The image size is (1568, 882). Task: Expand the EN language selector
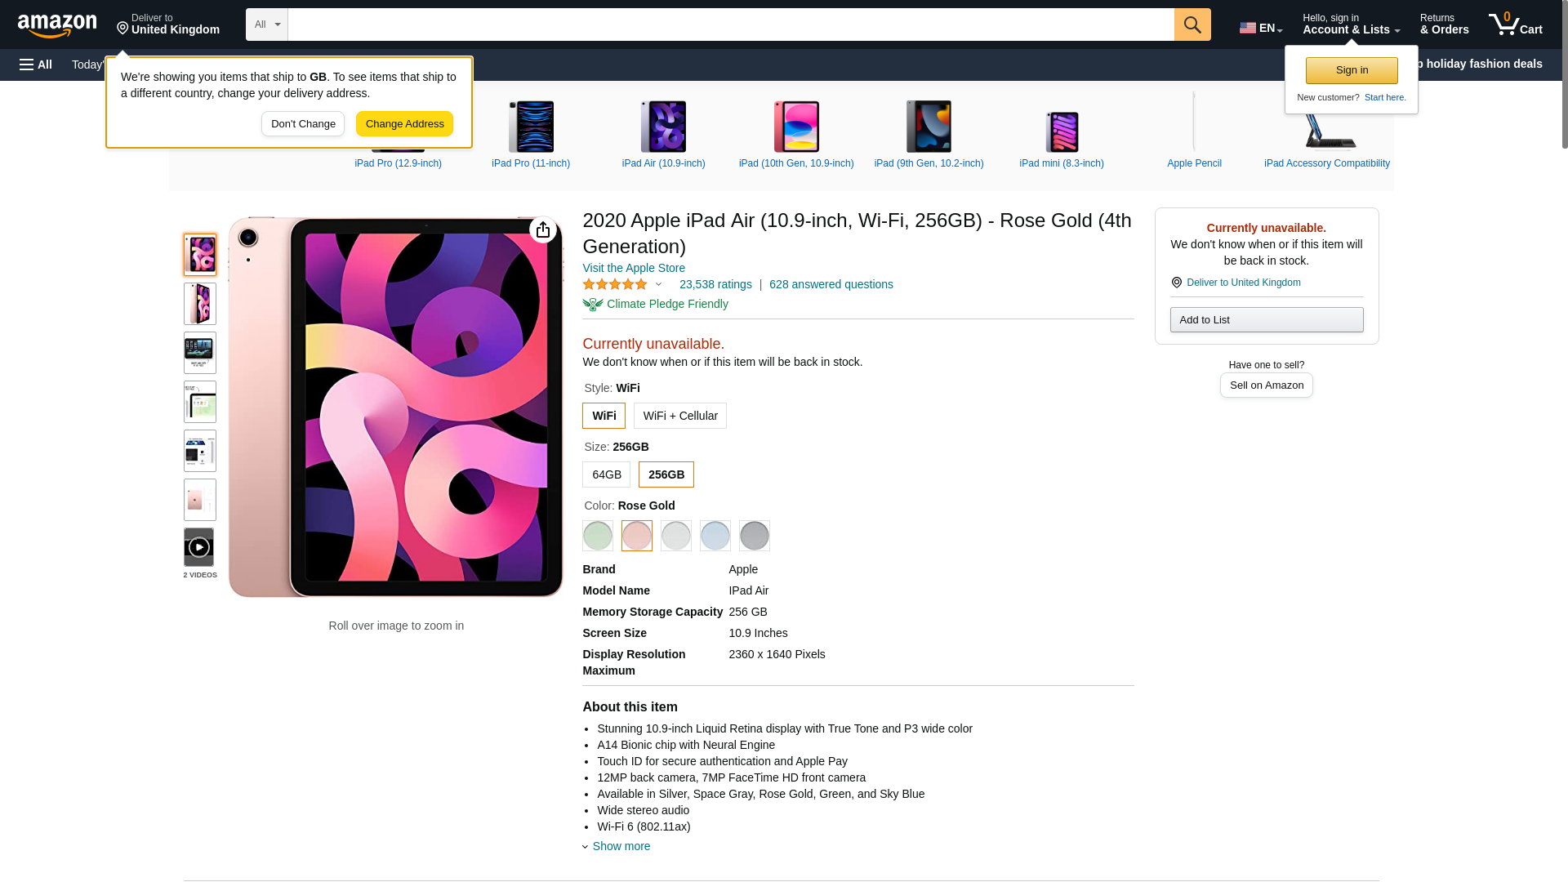click(1261, 28)
